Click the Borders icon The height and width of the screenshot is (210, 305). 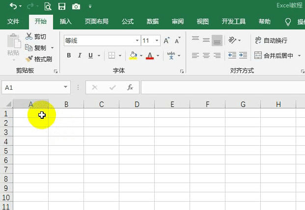pyautogui.click(x=111, y=55)
